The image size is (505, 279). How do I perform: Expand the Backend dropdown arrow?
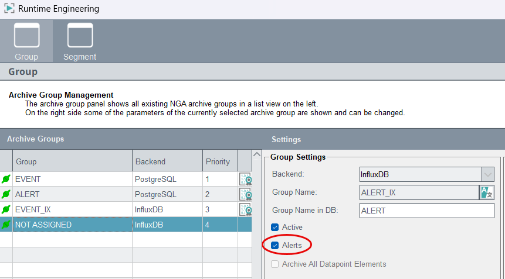(x=488, y=175)
